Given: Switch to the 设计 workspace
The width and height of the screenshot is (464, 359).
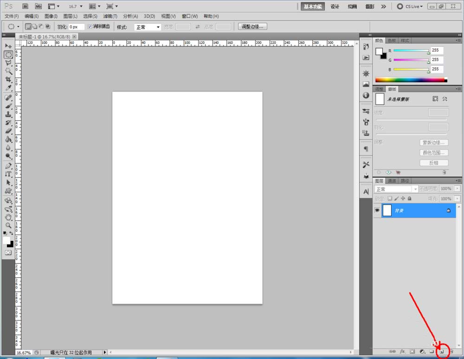Looking at the screenshot, I should pyautogui.click(x=335, y=7).
